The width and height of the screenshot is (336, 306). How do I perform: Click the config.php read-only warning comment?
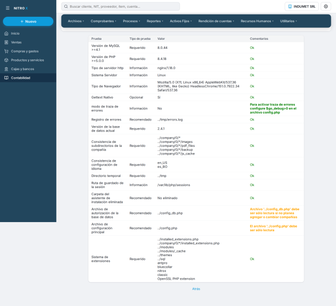[274, 228]
